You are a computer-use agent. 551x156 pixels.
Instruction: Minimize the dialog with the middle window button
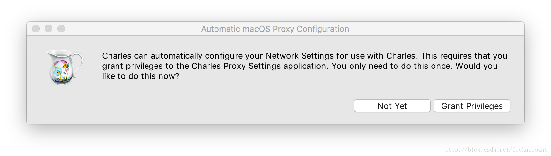click(49, 29)
